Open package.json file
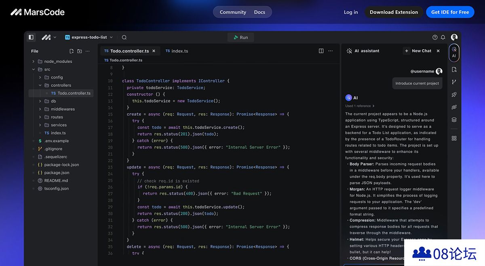Image resolution: width=485 pixels, height=266 pixels. point(53,173)
